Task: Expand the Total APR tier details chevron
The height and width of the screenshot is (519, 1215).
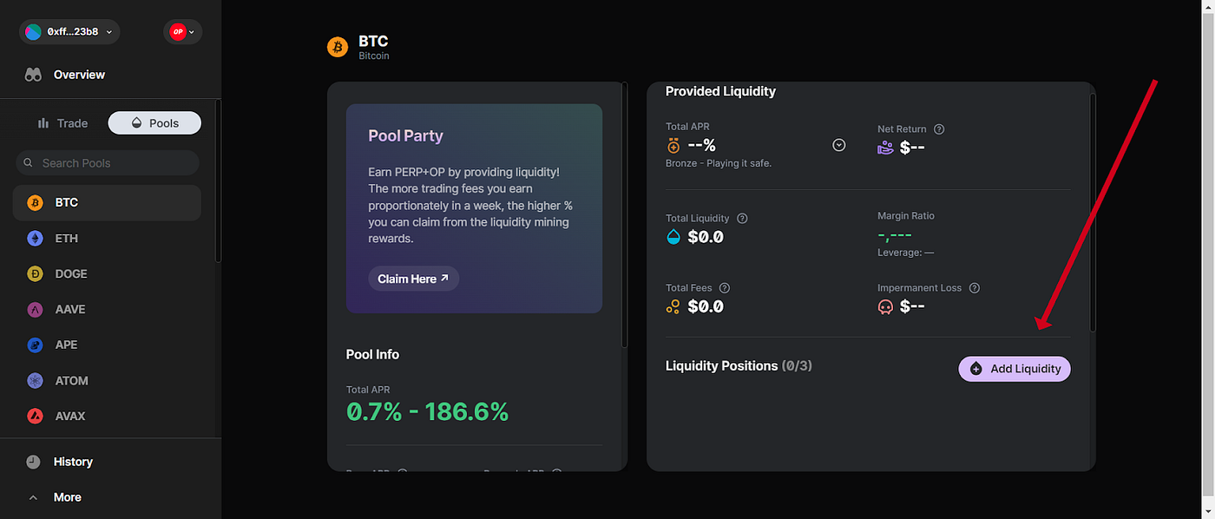Action: [x=838, y=145]
